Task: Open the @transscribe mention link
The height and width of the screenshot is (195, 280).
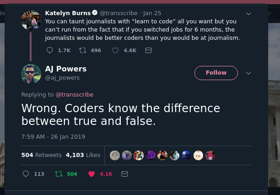Action: tap(75, 95)
